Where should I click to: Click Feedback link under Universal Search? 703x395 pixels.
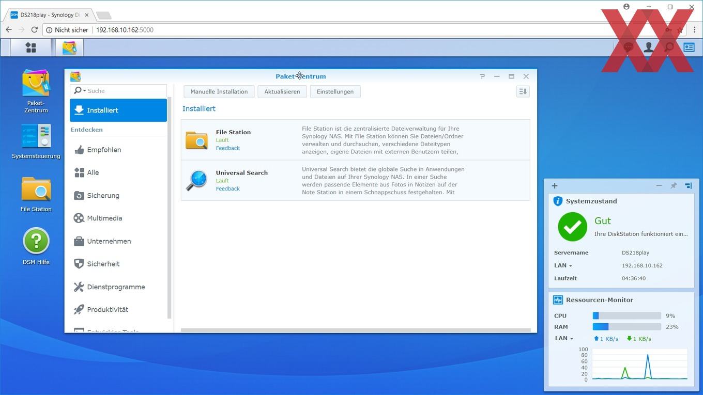[x=227, y=189]
